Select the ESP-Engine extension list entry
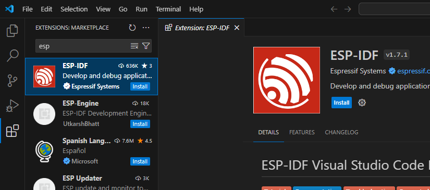430x190 pixels. (x=91, y=114)
